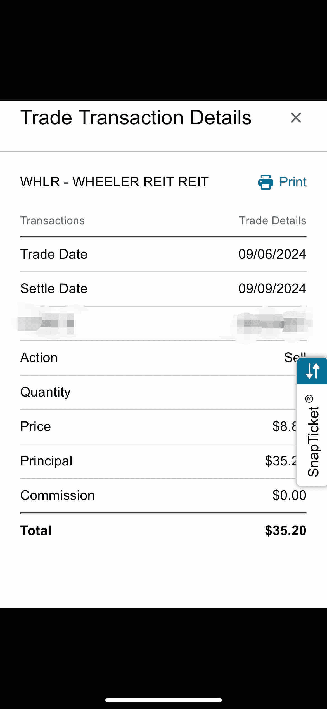
Task: Select the Quantity row label
Action: [x=45, y=392]
